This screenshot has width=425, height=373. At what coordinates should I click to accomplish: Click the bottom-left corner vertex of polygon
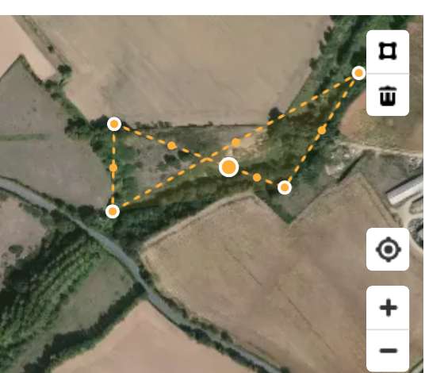(x=113, y=211)
